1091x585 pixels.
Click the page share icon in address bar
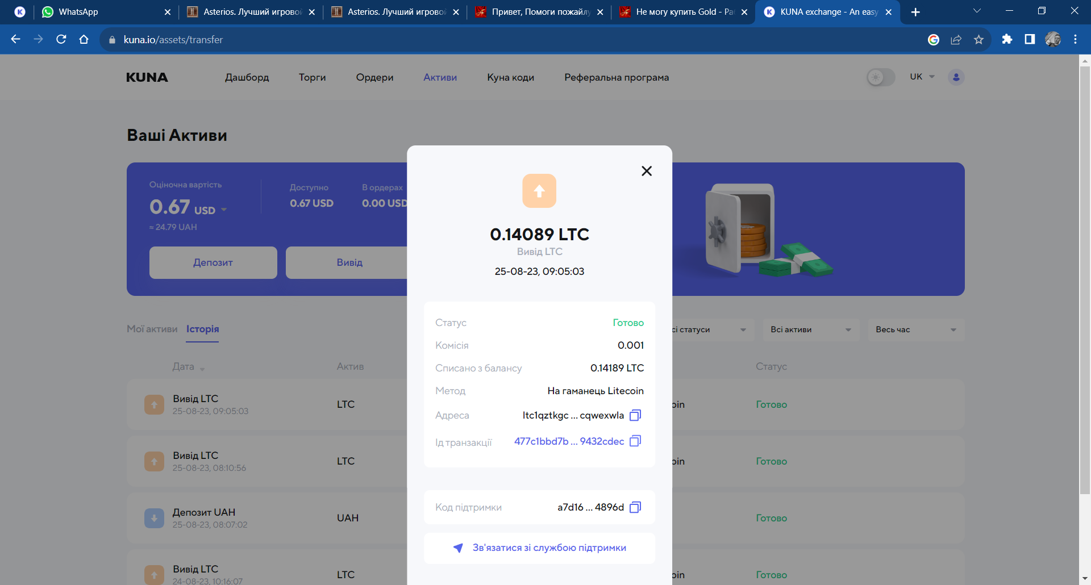(956, 40)
